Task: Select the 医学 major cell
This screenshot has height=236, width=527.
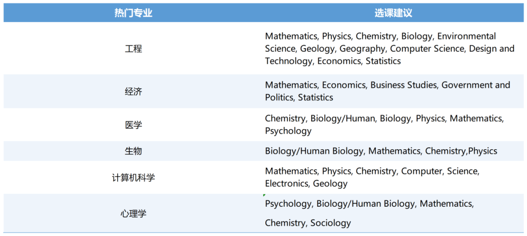Action: pos(133,125)
